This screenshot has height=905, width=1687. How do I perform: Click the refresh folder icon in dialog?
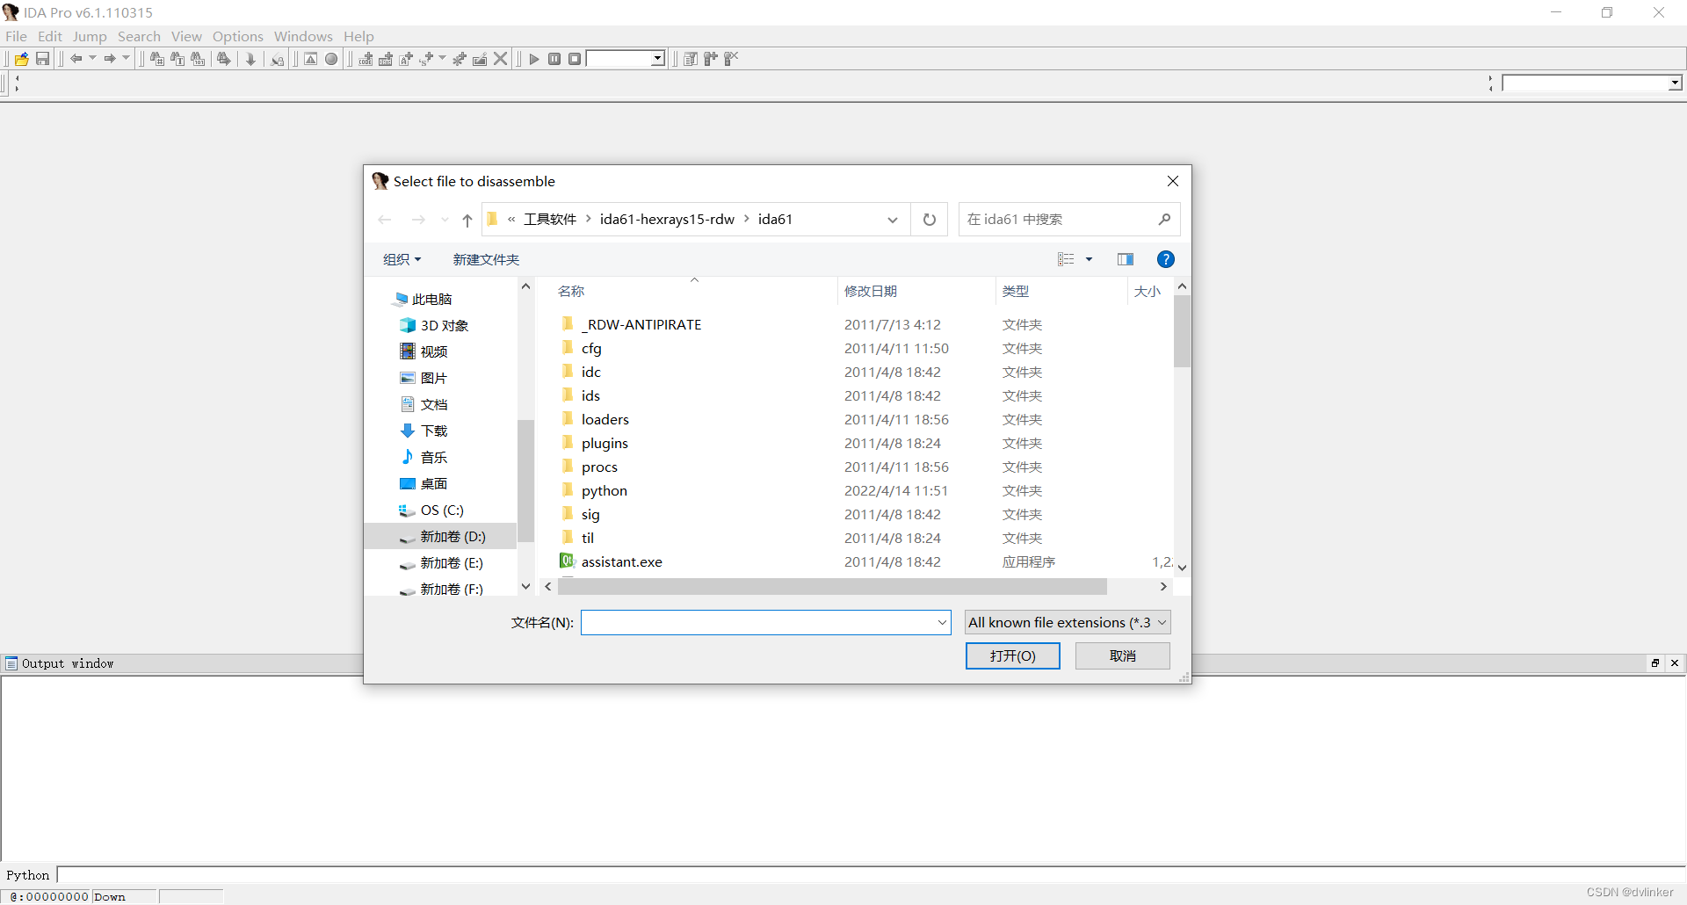coord(930,220)
